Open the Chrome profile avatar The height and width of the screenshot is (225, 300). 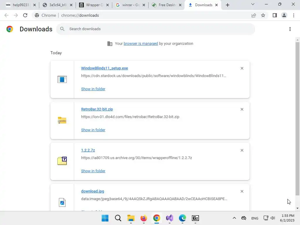[x=284, y=15]
